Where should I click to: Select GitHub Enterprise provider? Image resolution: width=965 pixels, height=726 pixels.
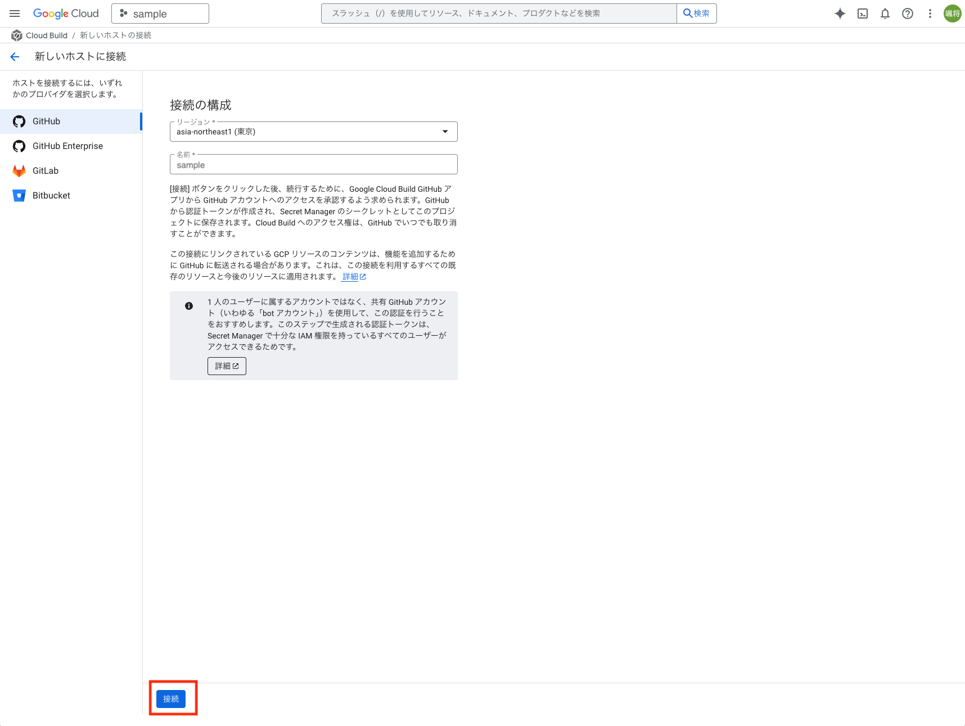[x=71, y=146]
